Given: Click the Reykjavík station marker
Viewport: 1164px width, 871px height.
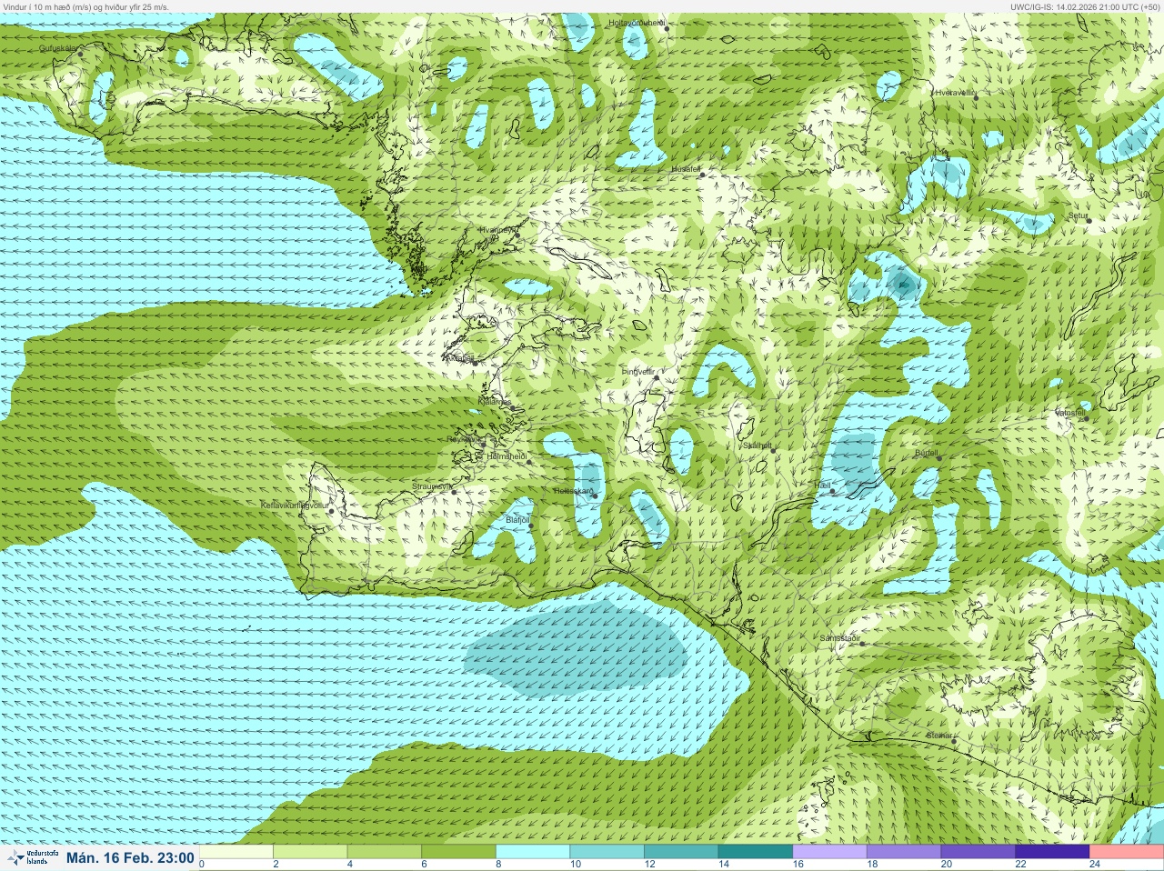Looking at the screenshot, I should pos(482,443).
